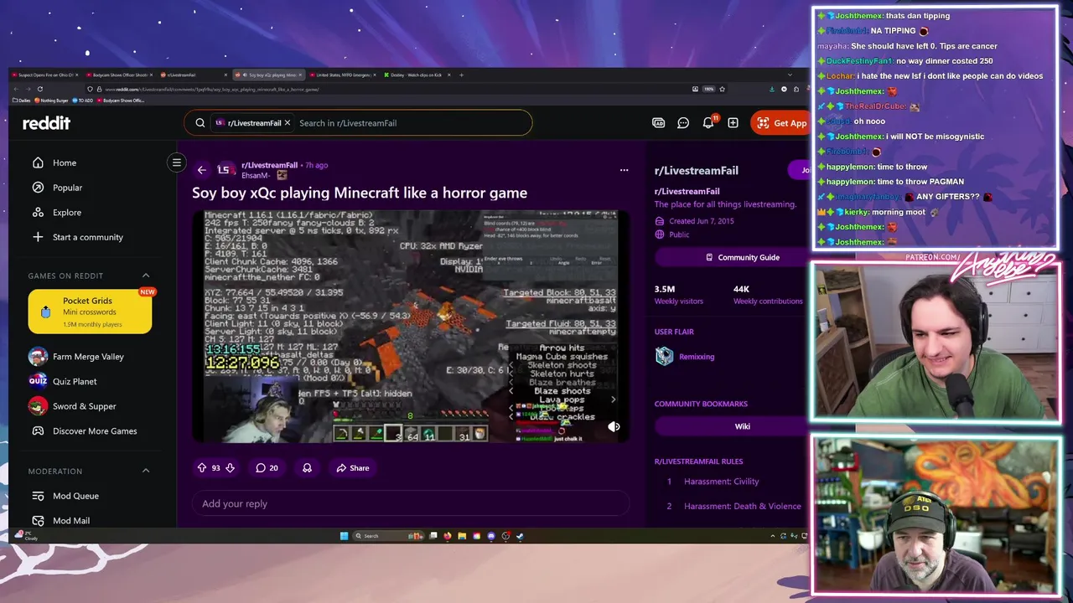1073x603 pixels.
Task: Click the Get App button
Action: tap(780, 123)
